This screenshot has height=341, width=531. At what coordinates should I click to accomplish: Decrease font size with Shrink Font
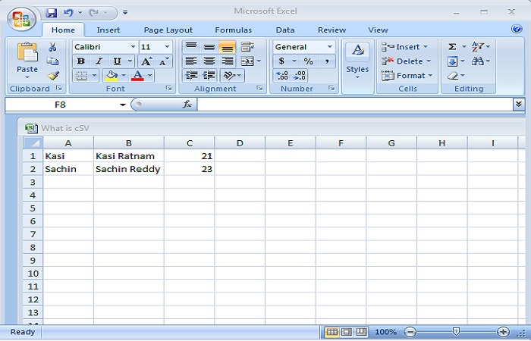(164, 61)
